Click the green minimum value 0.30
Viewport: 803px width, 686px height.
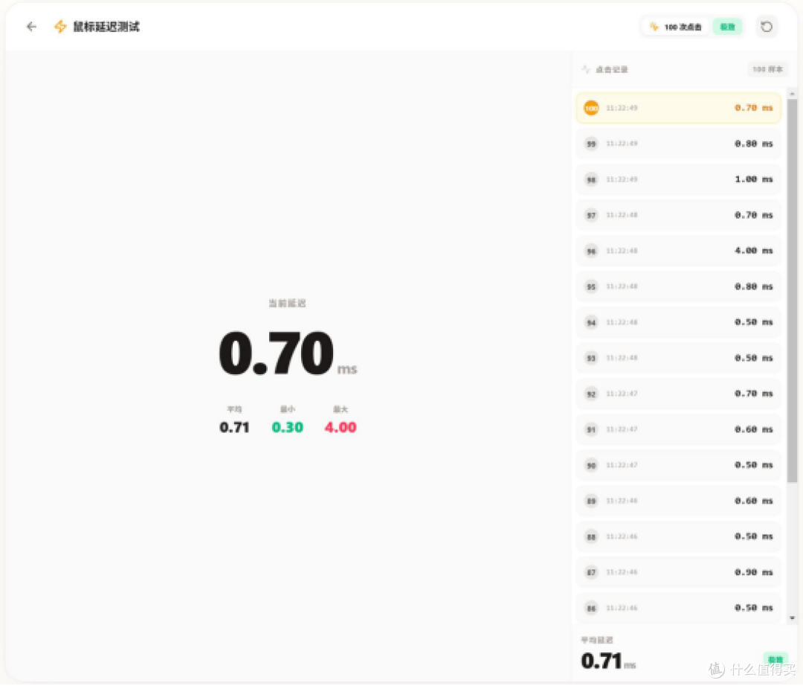pyautogui.click(x=287, y=427)
